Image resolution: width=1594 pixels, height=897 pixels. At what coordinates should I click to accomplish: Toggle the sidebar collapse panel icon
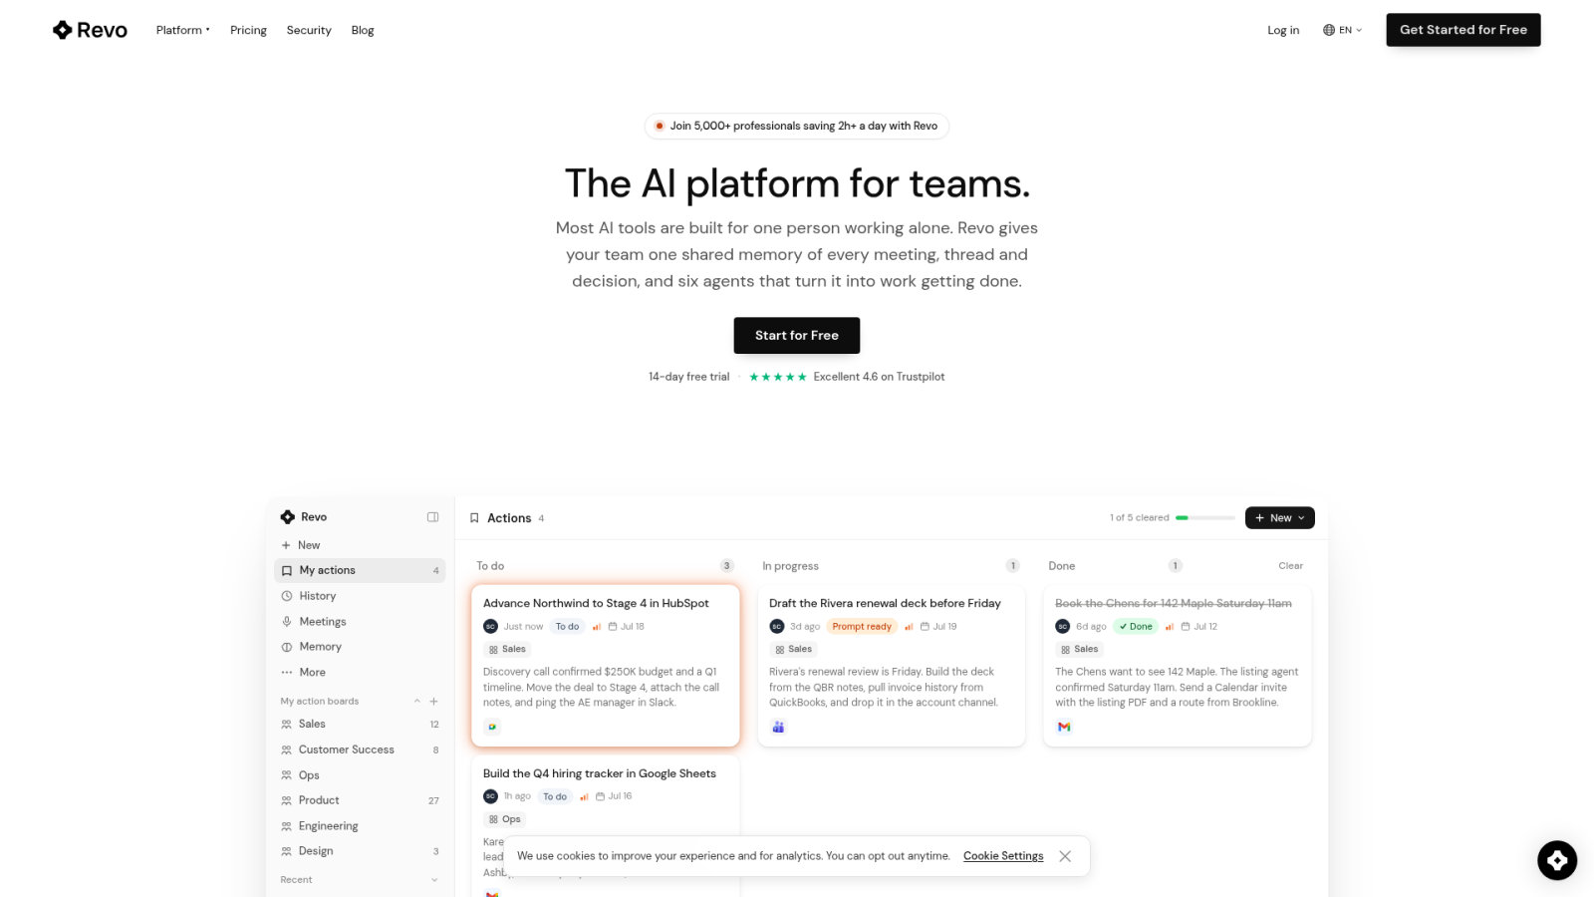pos(433,517)
